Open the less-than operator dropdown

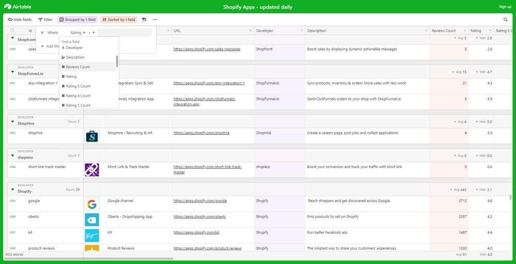pos(91,32)
